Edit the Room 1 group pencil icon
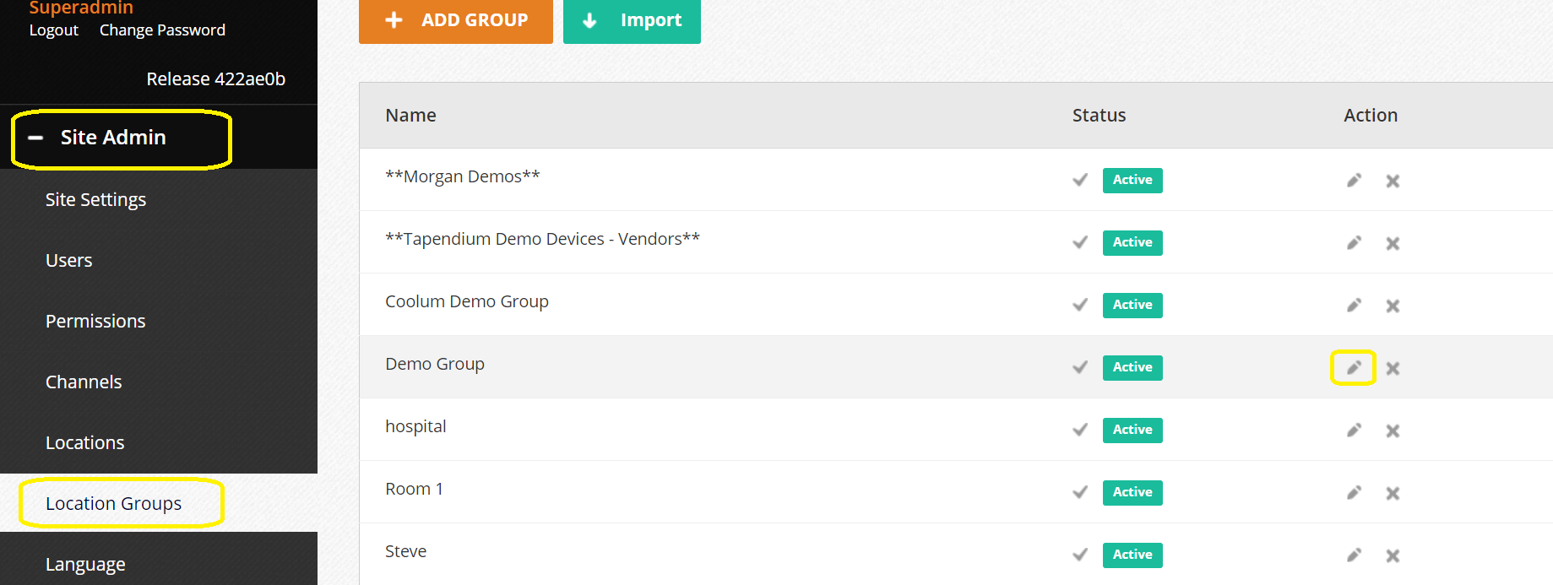The width and height of the screenshot is (1553, 585). point(1354,492)
